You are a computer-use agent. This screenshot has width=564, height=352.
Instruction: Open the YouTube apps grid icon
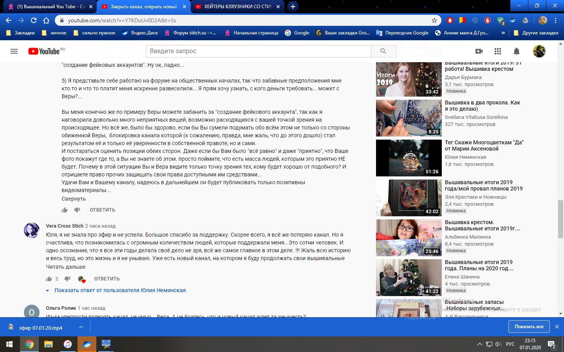498,51
